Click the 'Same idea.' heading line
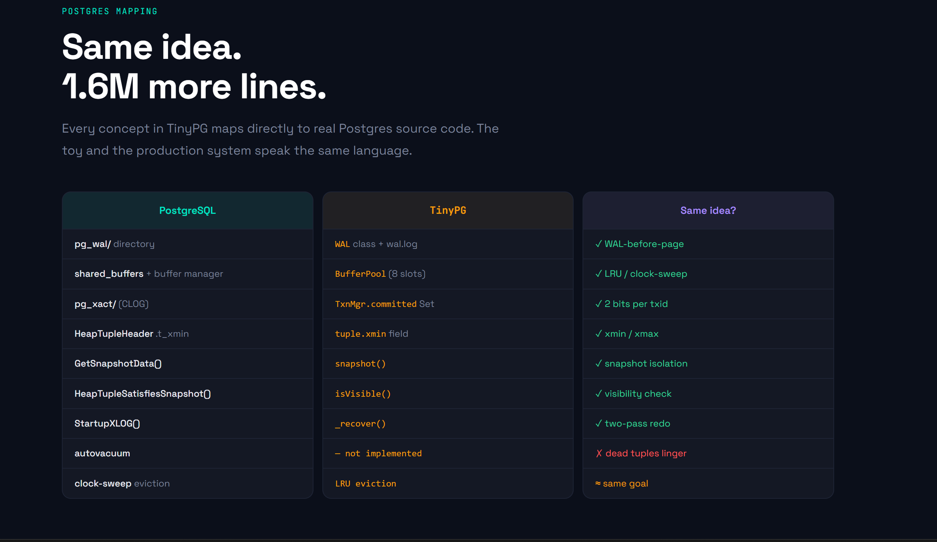 [x=152, y=47]
